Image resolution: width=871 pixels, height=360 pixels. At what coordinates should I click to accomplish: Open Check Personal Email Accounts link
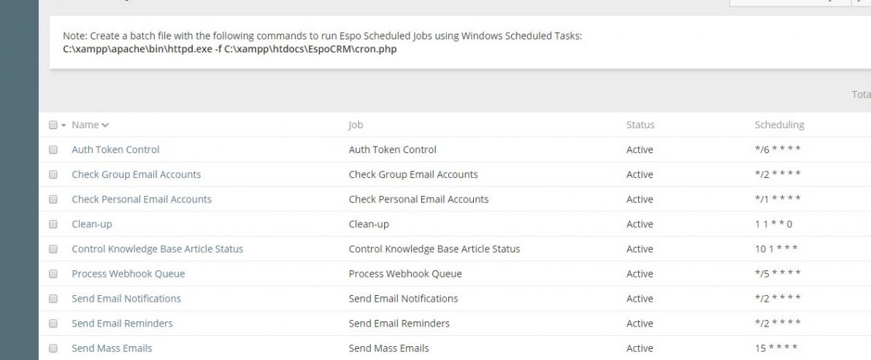click(x=142, y=199)
